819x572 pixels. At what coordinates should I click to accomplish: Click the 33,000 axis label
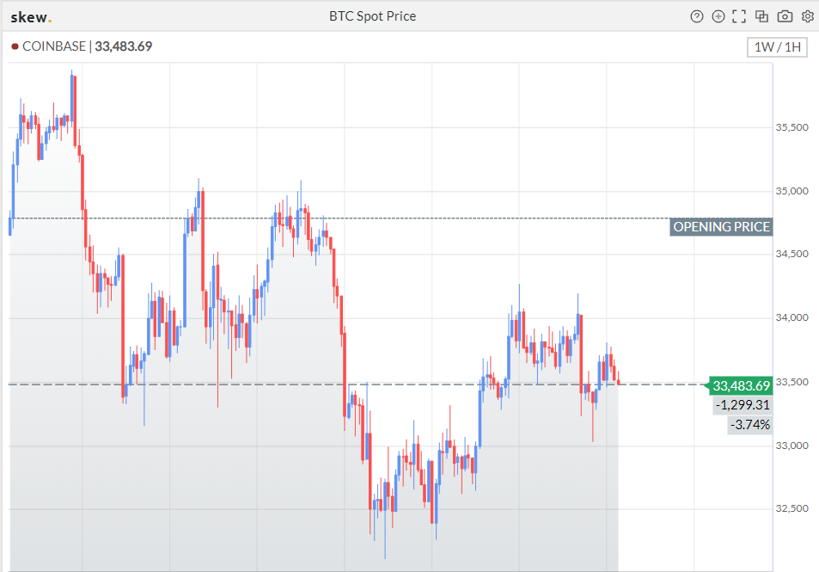(x=791, y=446)
